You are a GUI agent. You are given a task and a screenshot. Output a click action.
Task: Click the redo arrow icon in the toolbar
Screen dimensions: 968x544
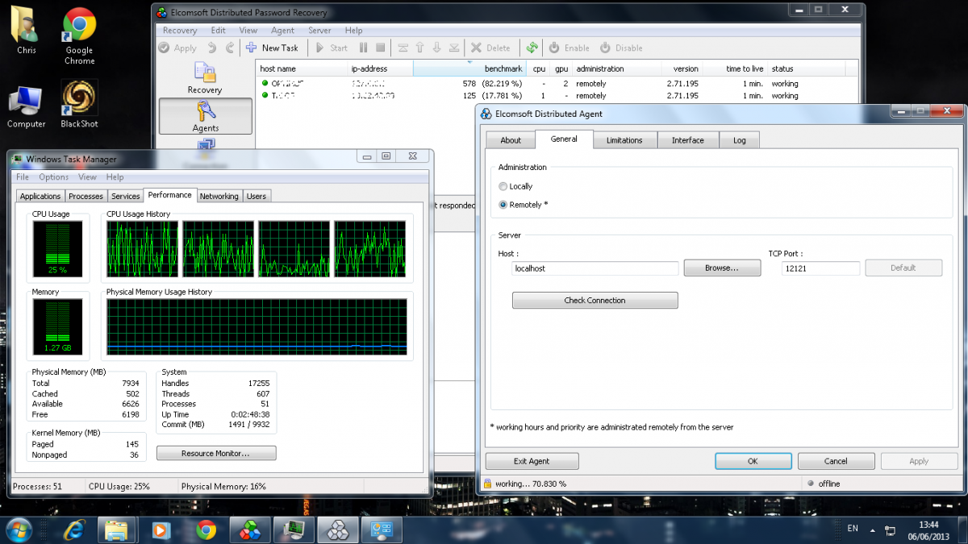pyautogui.click(x=230, y=48)
